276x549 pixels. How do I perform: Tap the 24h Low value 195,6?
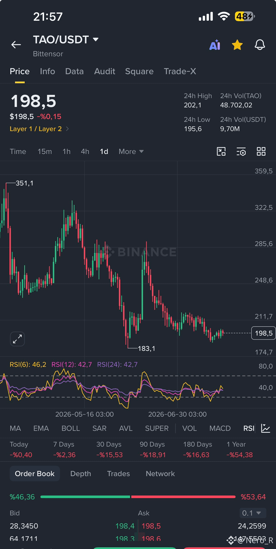[193, 129]
